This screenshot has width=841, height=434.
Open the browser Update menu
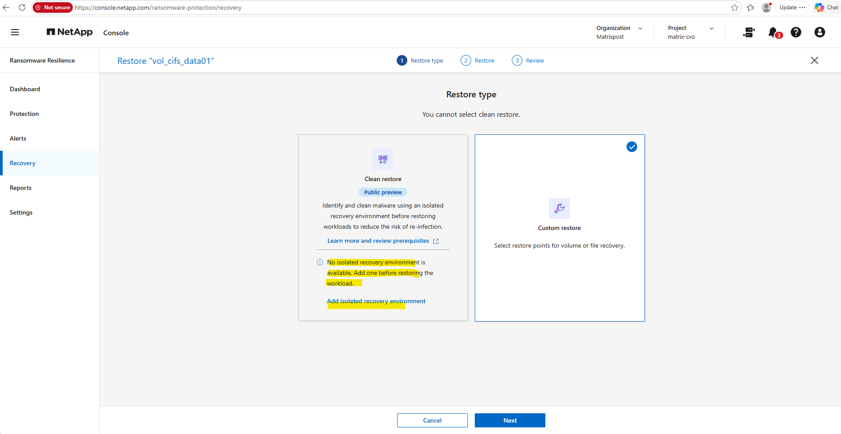(x=792, y=7)
